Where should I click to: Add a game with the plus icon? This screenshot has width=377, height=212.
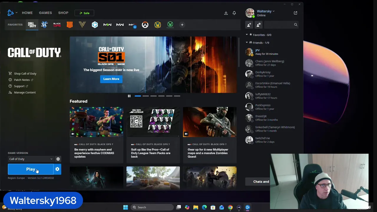pos(182,25)
